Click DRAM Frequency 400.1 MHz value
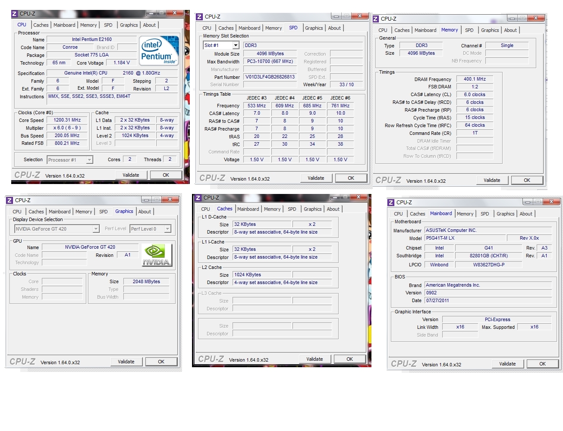563x431 pixels. tap(475, 79)
